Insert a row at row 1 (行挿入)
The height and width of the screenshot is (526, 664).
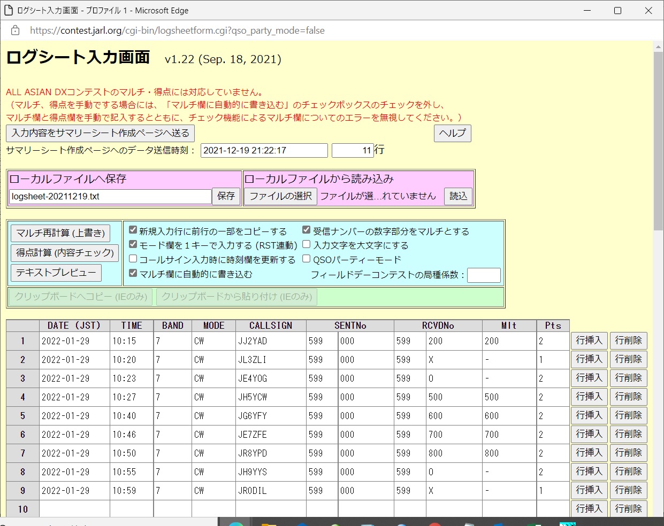589,341
